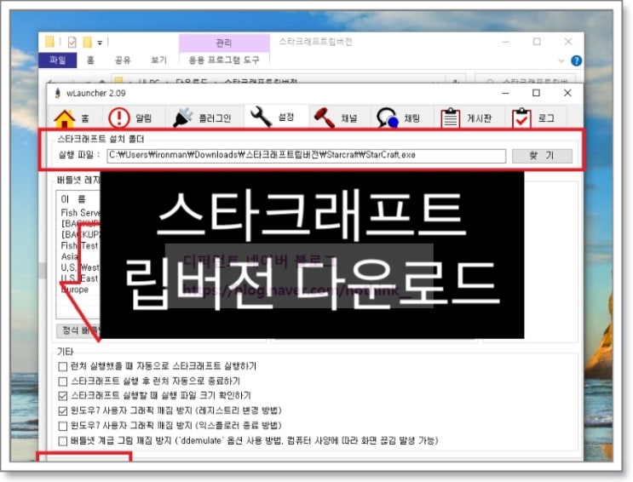
Task: Click the 찾기 browse button
Action: click(542, 156)
